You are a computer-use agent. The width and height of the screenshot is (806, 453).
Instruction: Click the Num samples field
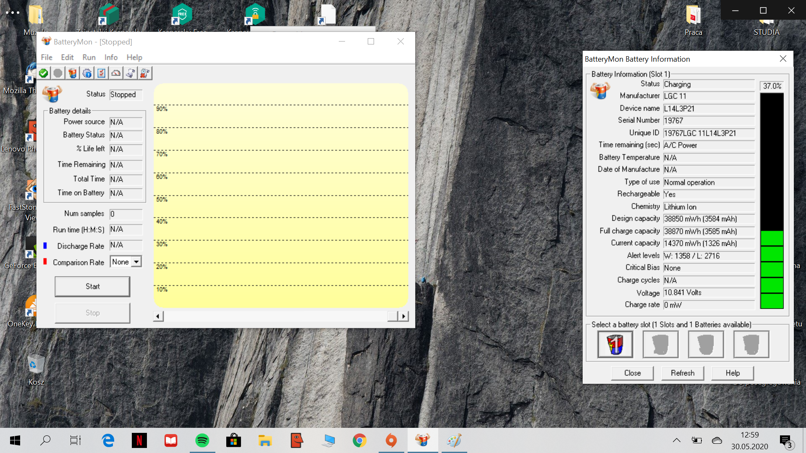(x=126, y=214)
